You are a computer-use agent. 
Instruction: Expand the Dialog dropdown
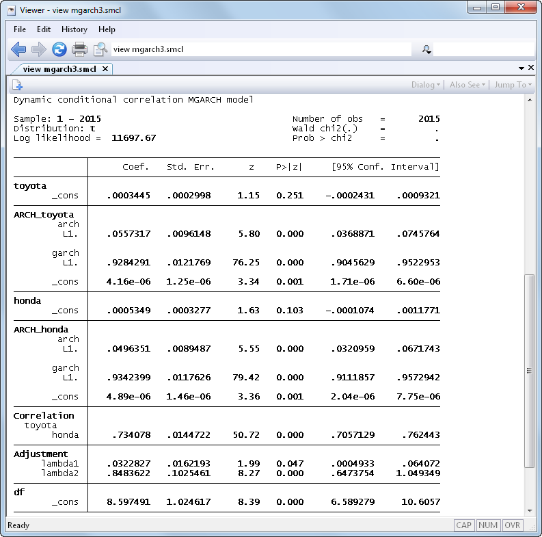(x=426, y=85)
